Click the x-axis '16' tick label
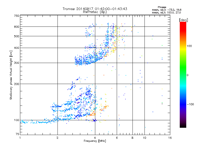This screenshot has width=200, height=150. [170, 138]
